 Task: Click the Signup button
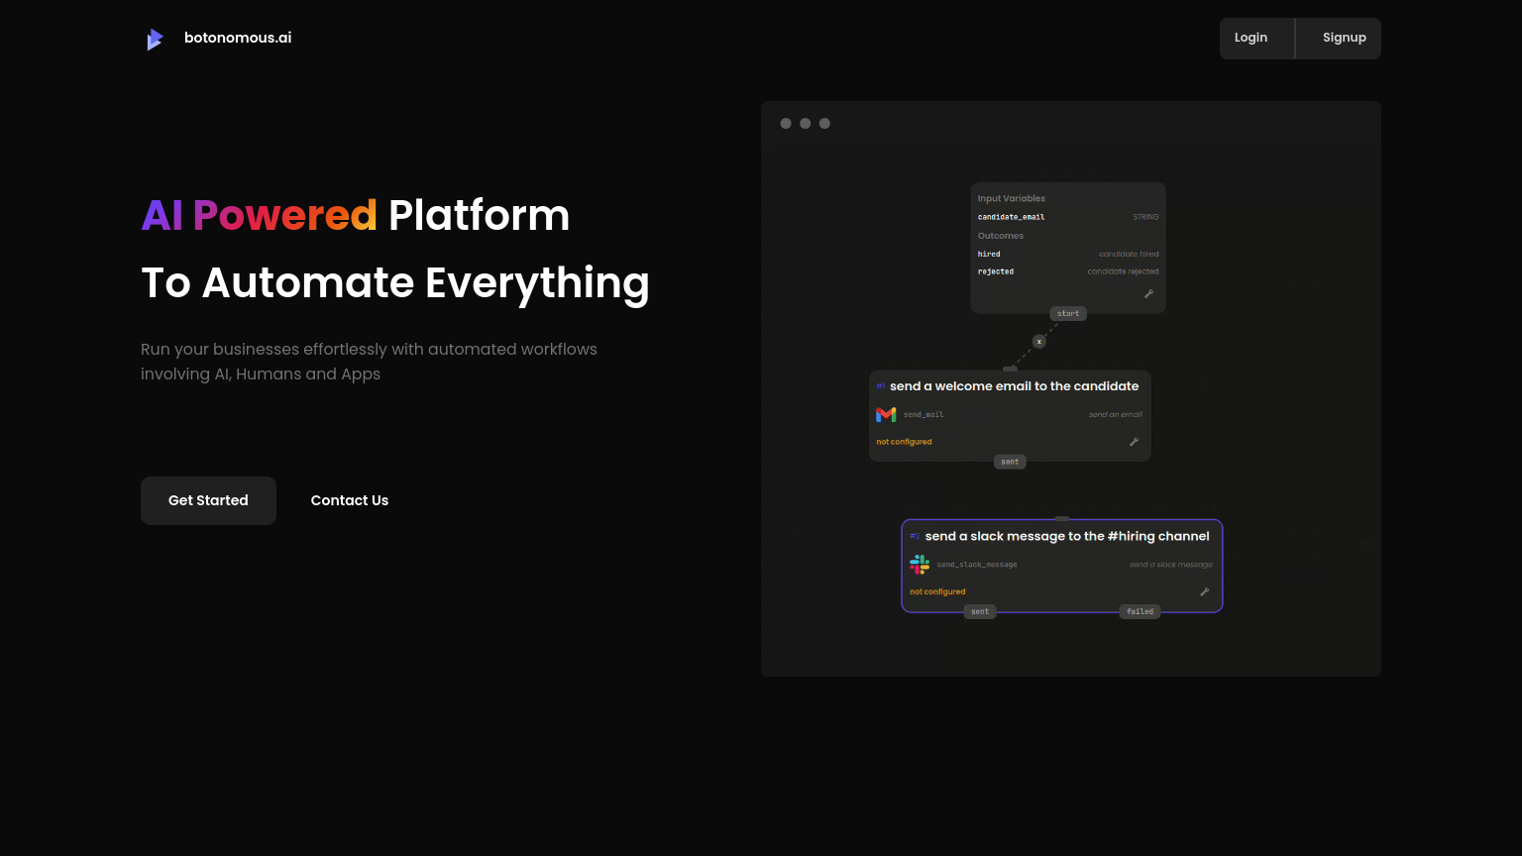coord(1344,38)
